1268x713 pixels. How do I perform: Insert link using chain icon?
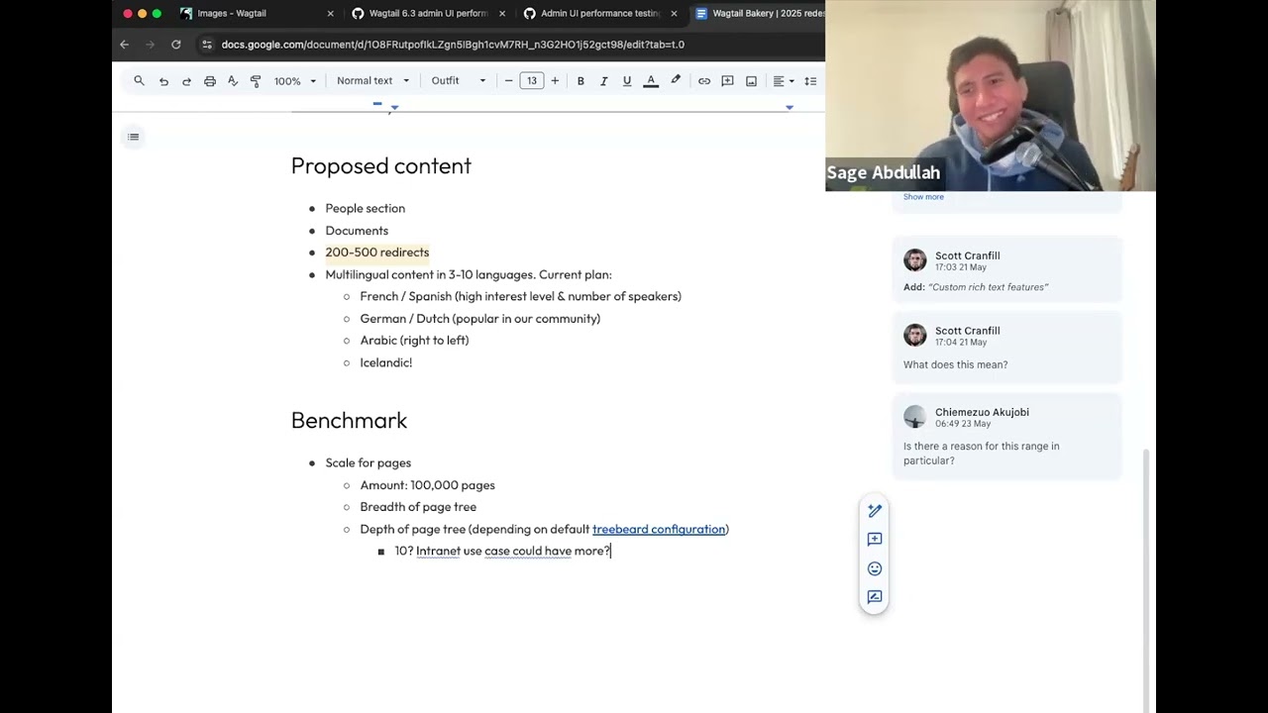pyautogui.click(x=704, y=81)
